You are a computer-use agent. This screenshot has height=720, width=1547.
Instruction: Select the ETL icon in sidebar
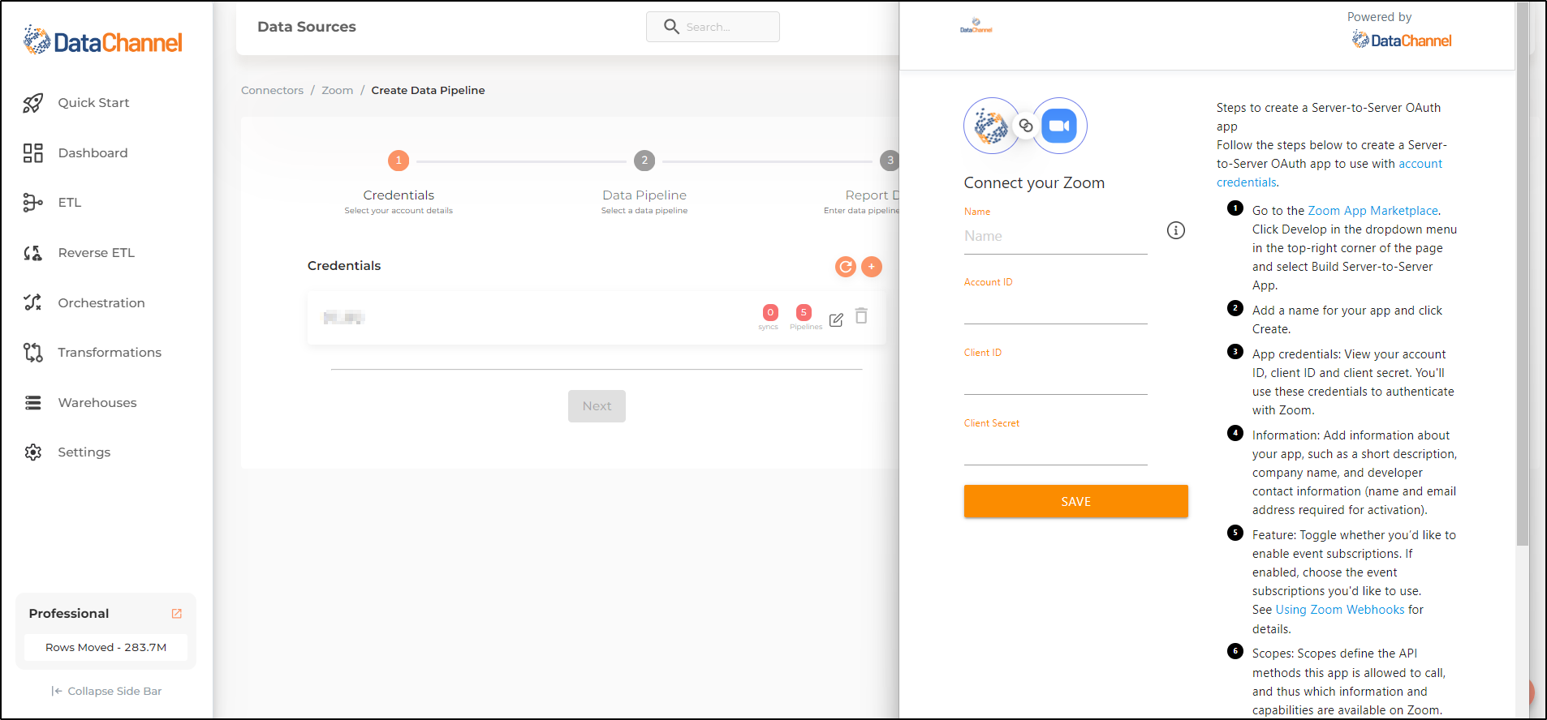point(32,203)
